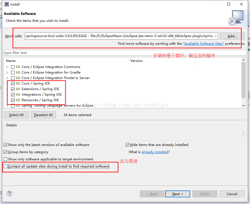The image size is (250, 204).
Task: Click category icon of Integrations / Spring IDE
Action: tap(18, 95)
